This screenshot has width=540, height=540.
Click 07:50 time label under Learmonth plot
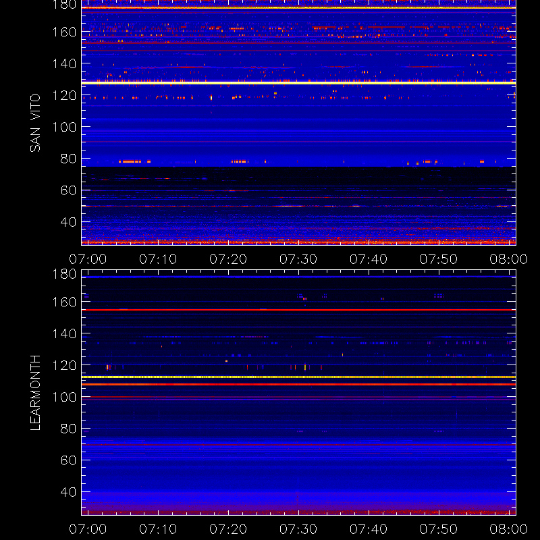point(438,529)
